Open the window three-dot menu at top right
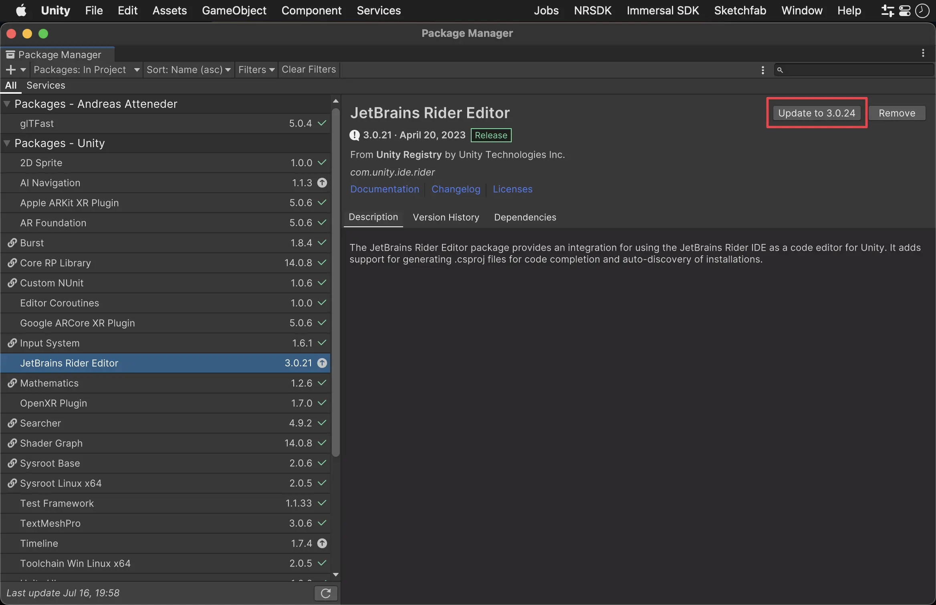 pos(923,53)
